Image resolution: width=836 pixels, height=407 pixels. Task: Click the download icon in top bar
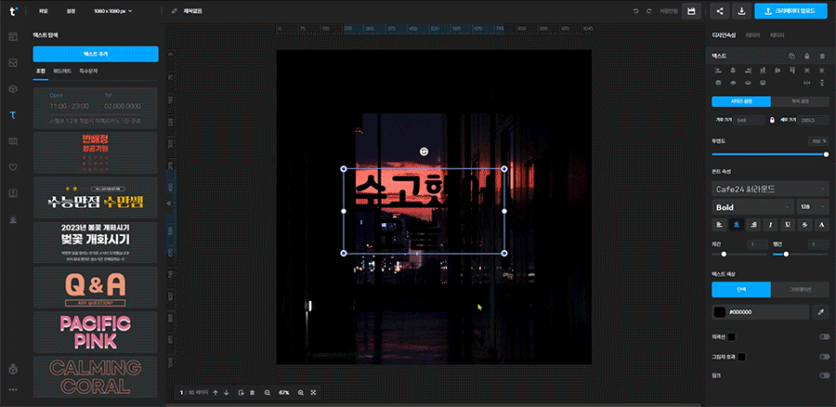[x=742, y=11]
